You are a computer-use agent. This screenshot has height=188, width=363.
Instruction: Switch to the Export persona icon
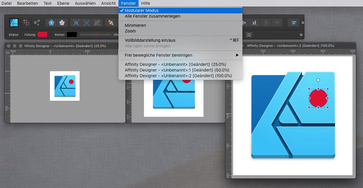pyautogui.click(x=37, y=23)
